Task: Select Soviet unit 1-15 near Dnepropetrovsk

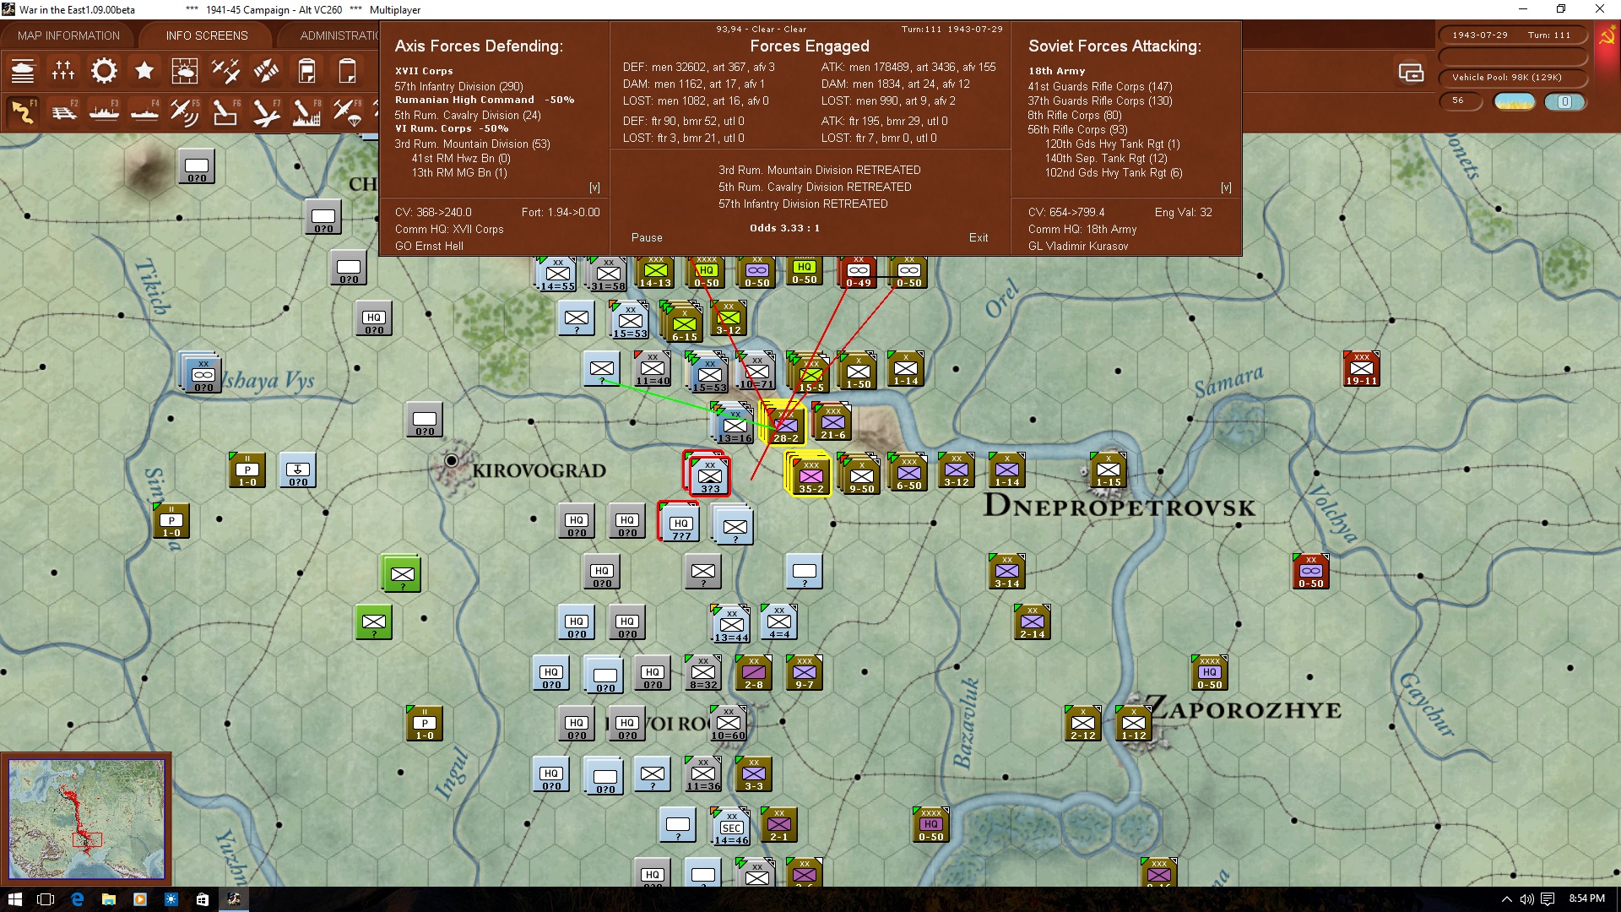Action: [1108, 470]
